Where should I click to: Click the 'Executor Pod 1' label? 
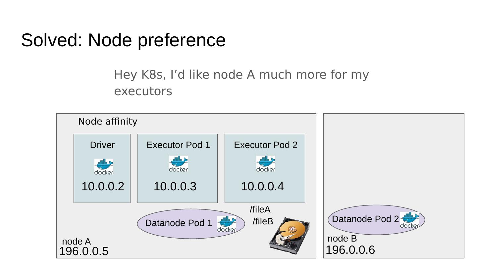coord(178,145)
